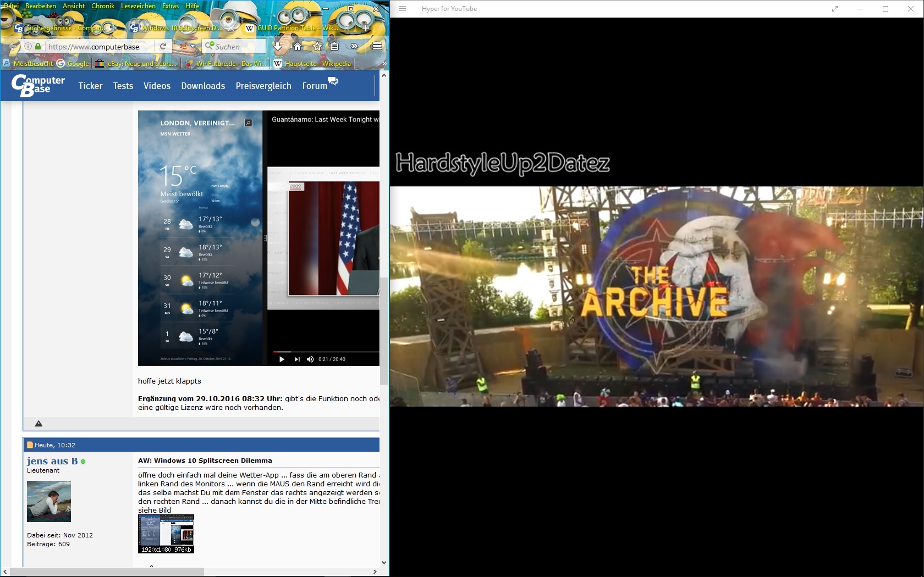Screen dimensions: 924x577
Task: Click the Forum speech bubble icon
Action: point(333,81)
